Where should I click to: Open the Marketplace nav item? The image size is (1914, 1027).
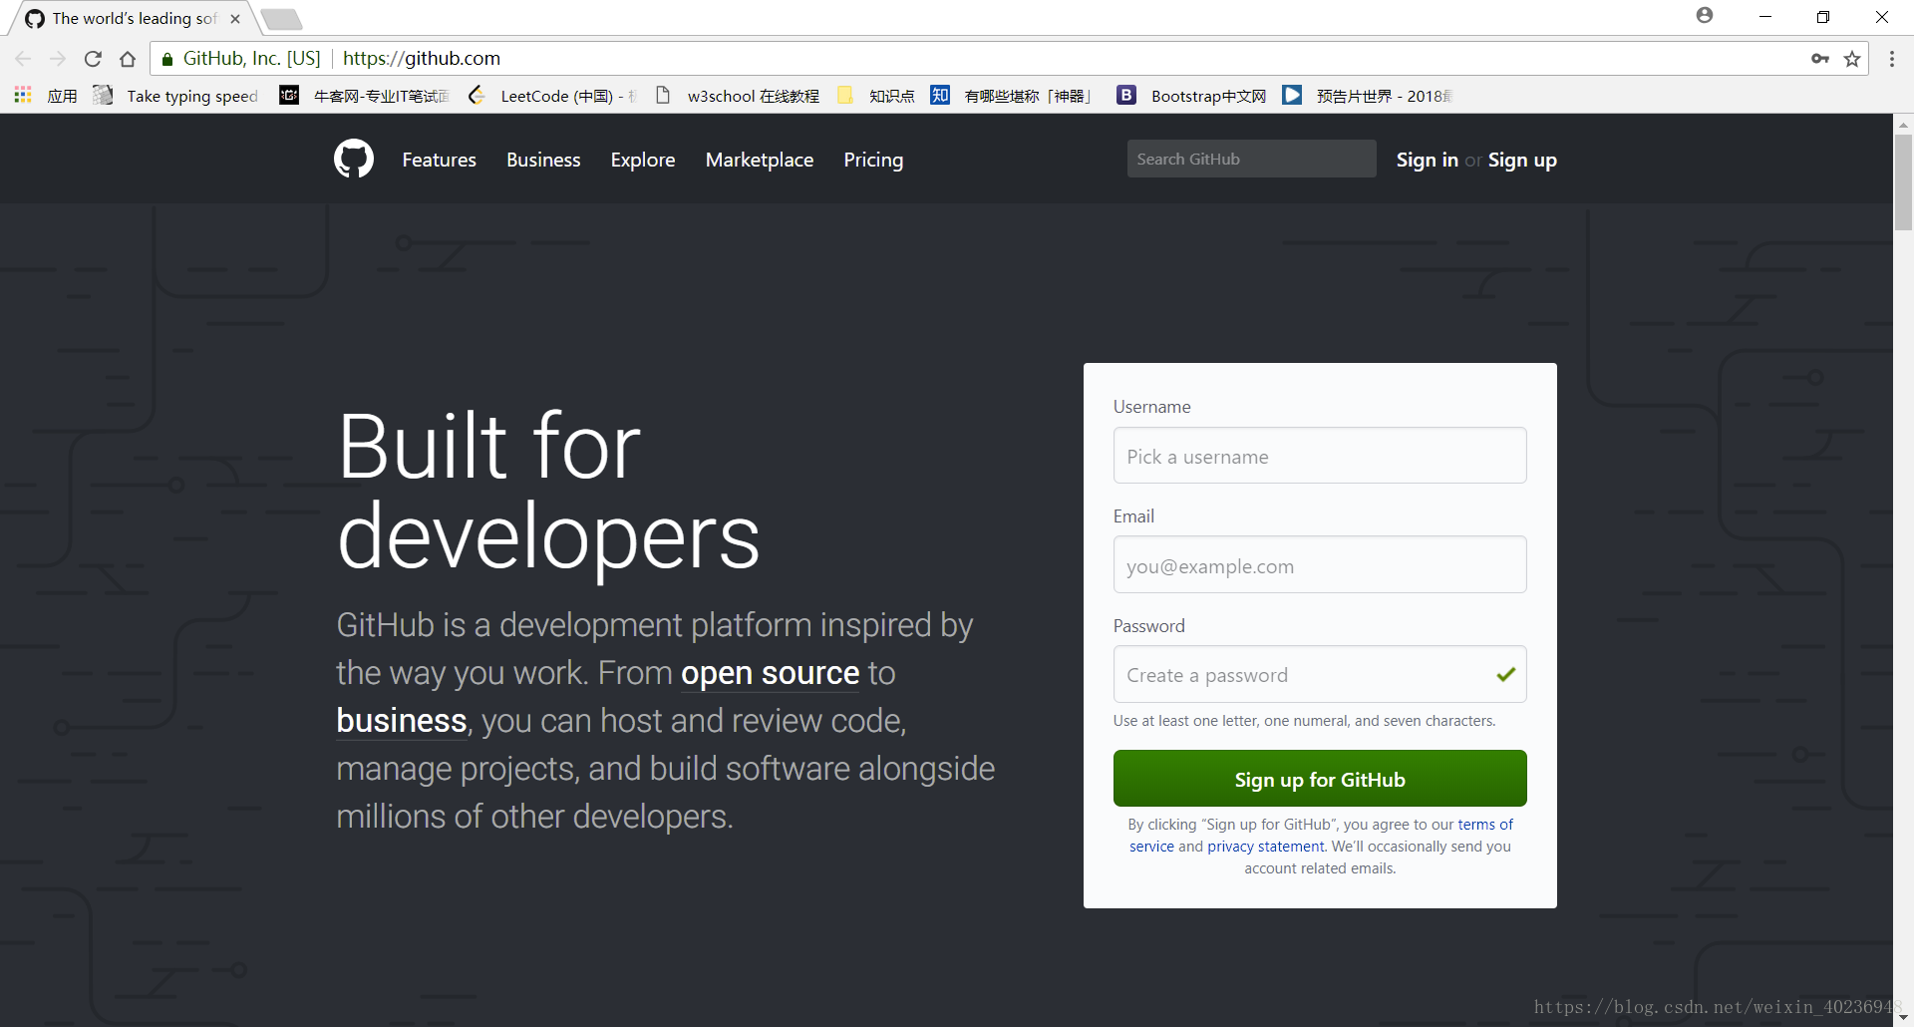(760, 160)
